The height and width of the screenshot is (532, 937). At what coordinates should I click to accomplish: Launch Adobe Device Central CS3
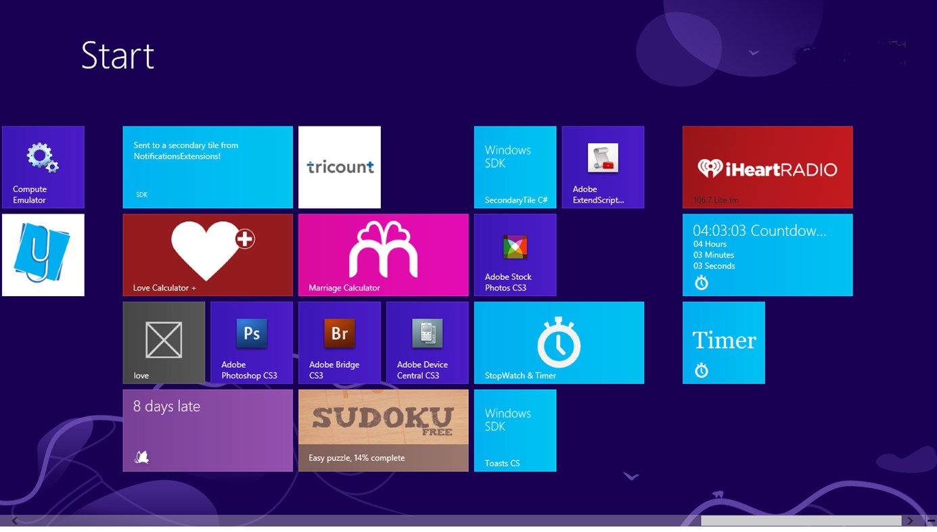427,342
